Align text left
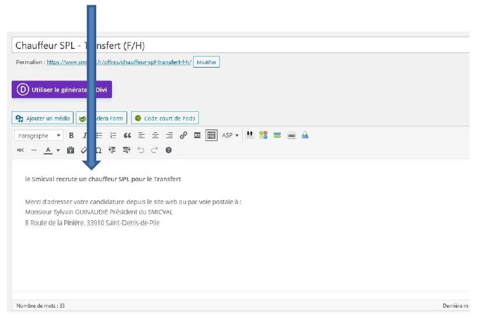Viewport: 483px width, 317px height. tap(141, 135)
